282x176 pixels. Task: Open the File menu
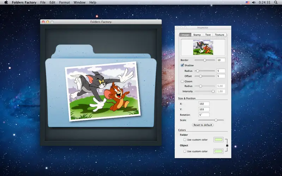tap(43, 2)
